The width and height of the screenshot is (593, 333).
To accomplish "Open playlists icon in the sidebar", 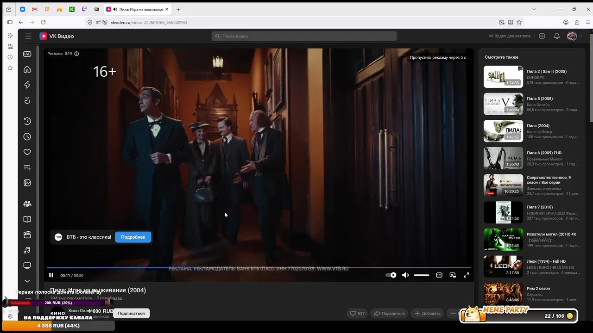I will tap(27, 168).
